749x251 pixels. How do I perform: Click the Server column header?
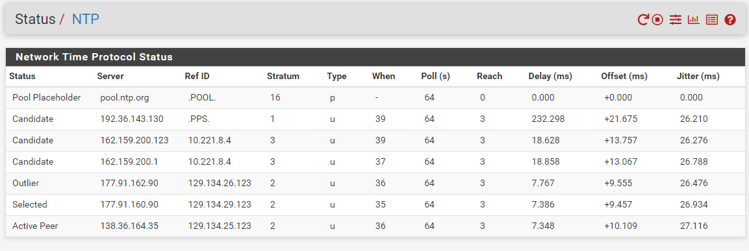pyautogui.click(x=110, y=76)
